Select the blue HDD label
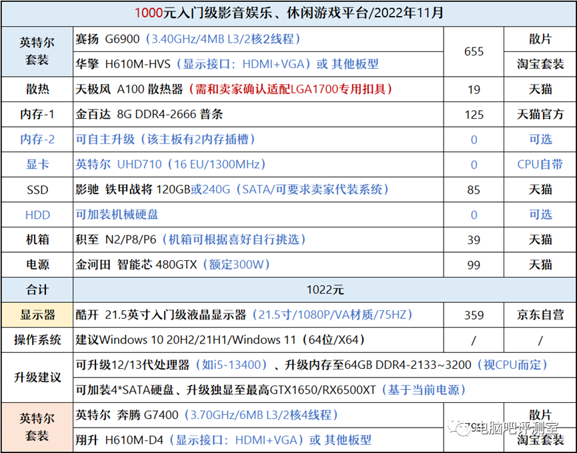 [37, 215]
